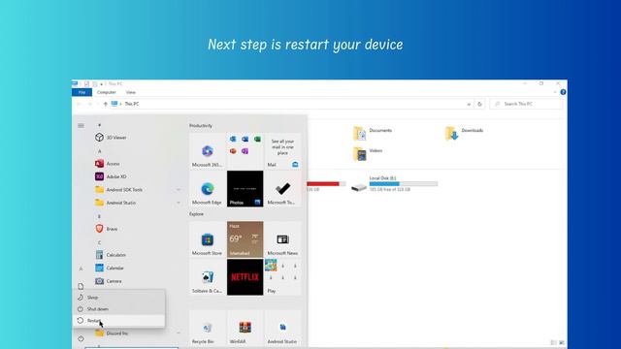Choose Restart from the power menu
This screenshot has height=349, width=621.
pos(118,321)
